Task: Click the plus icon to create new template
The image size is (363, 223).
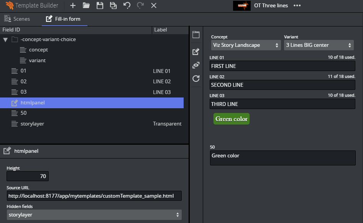Action: pos(73,5)
